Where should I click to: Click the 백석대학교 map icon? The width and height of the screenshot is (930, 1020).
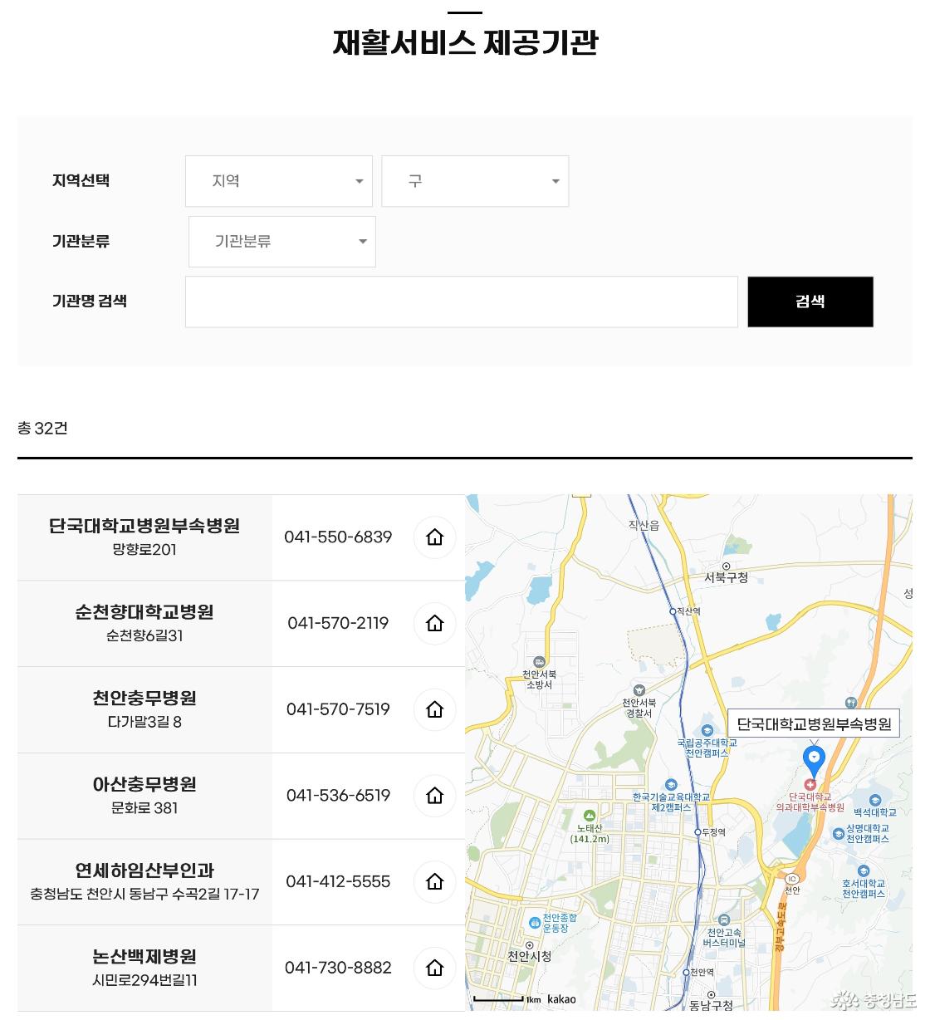click(x=874, y=801)
